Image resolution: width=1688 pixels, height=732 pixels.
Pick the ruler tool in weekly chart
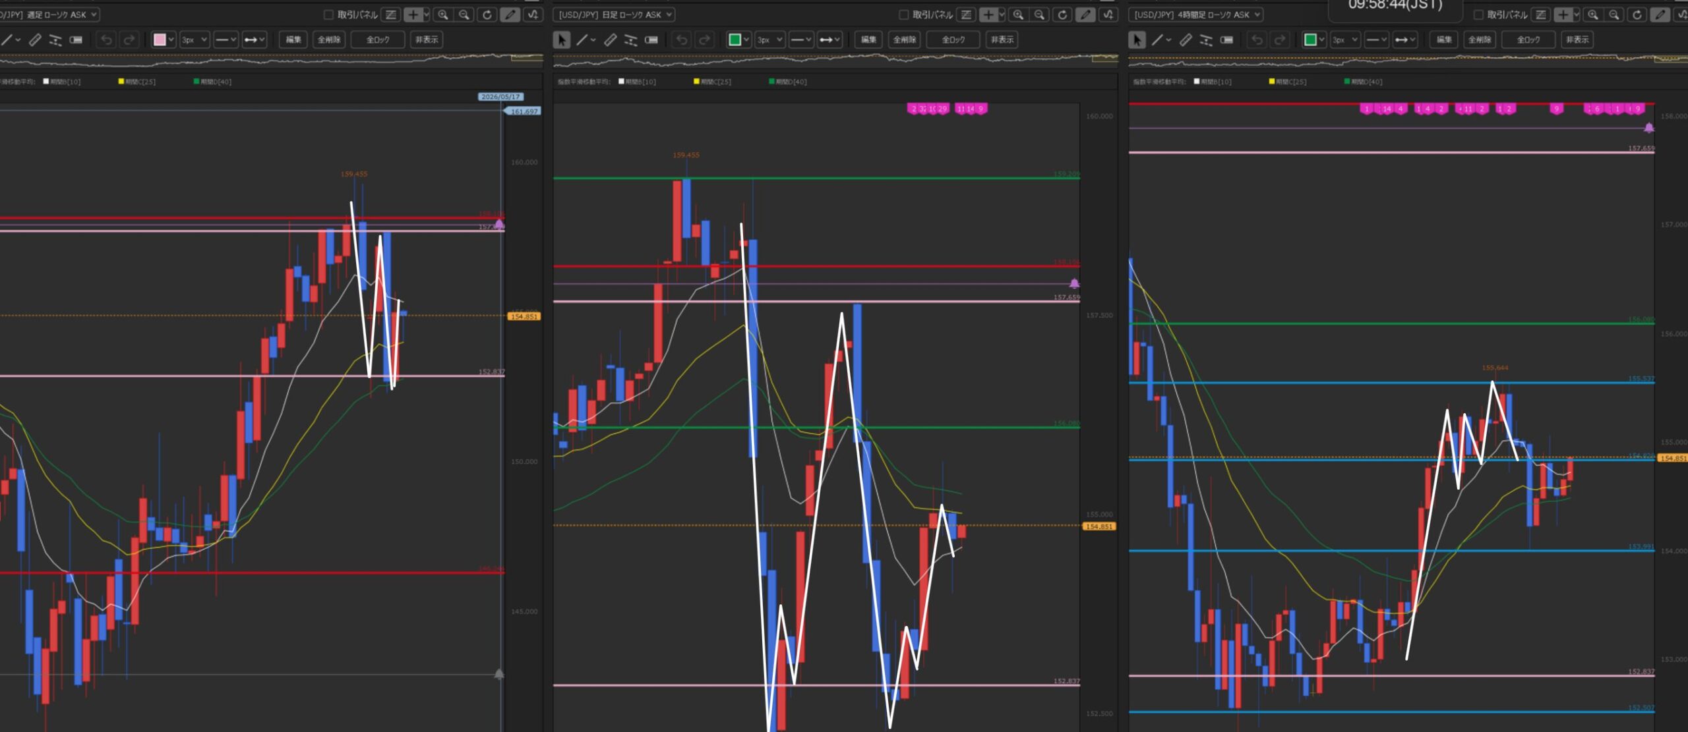click(35, 40)
